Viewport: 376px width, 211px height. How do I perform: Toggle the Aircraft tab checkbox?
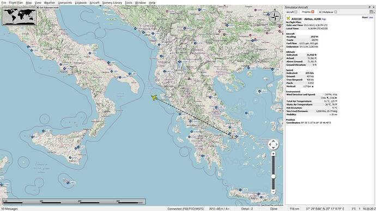point(296,12)
